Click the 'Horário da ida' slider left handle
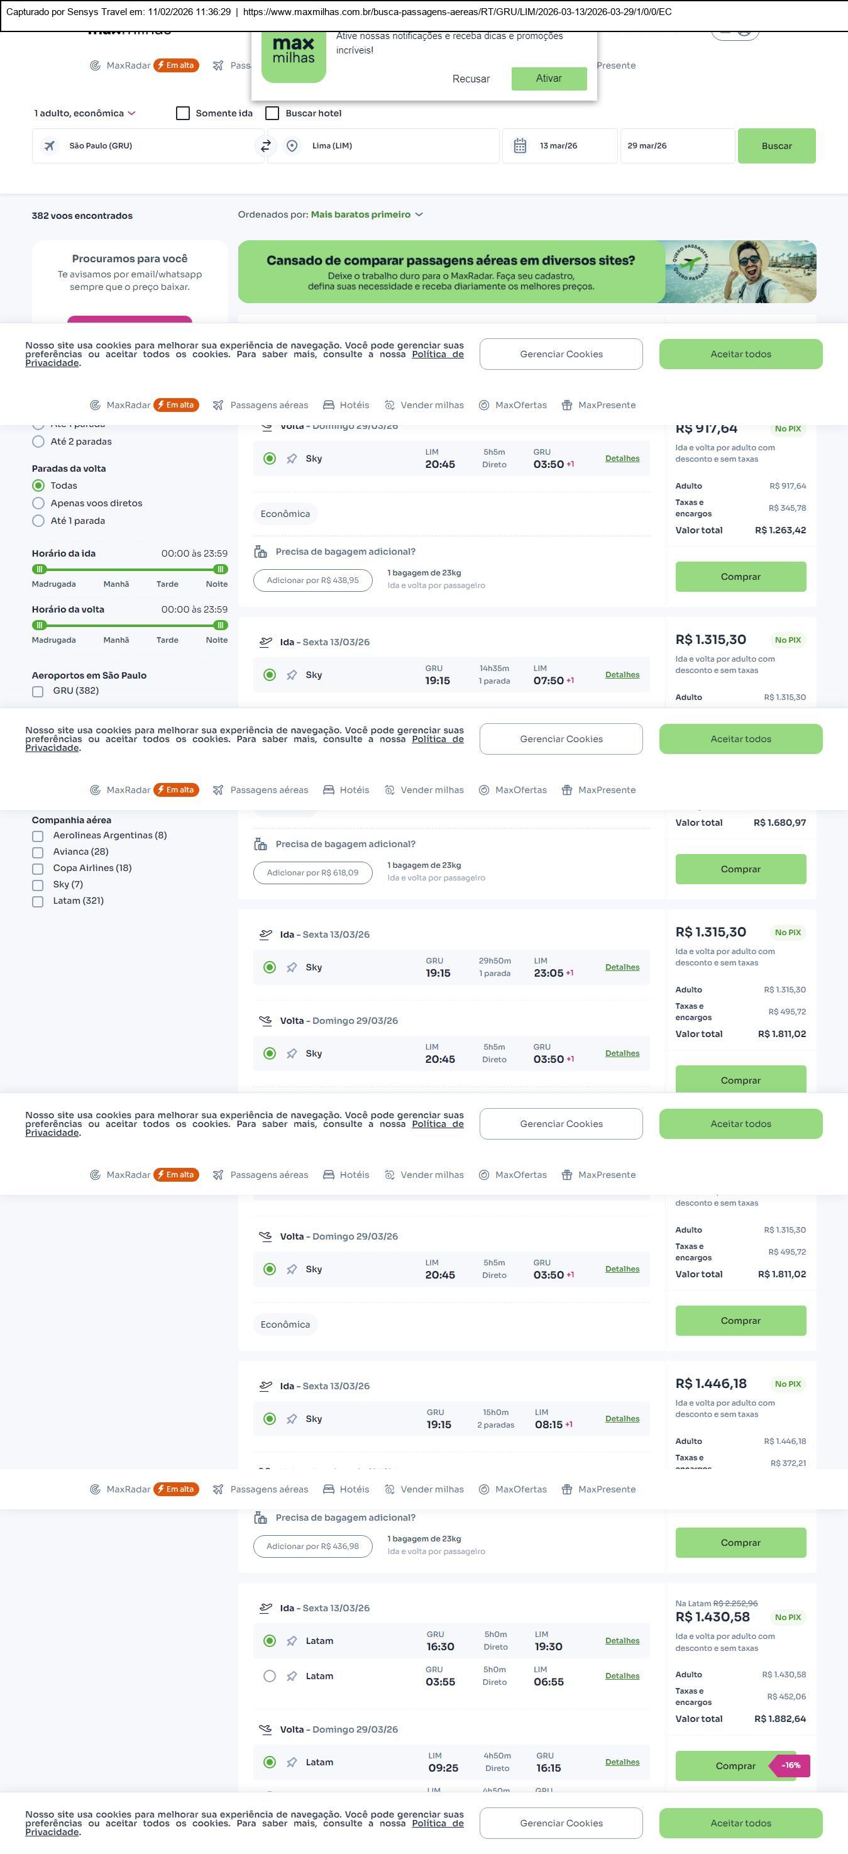The width and height of the screenshot is (848, 1854). pyautogui.click(x=39, y=569)
